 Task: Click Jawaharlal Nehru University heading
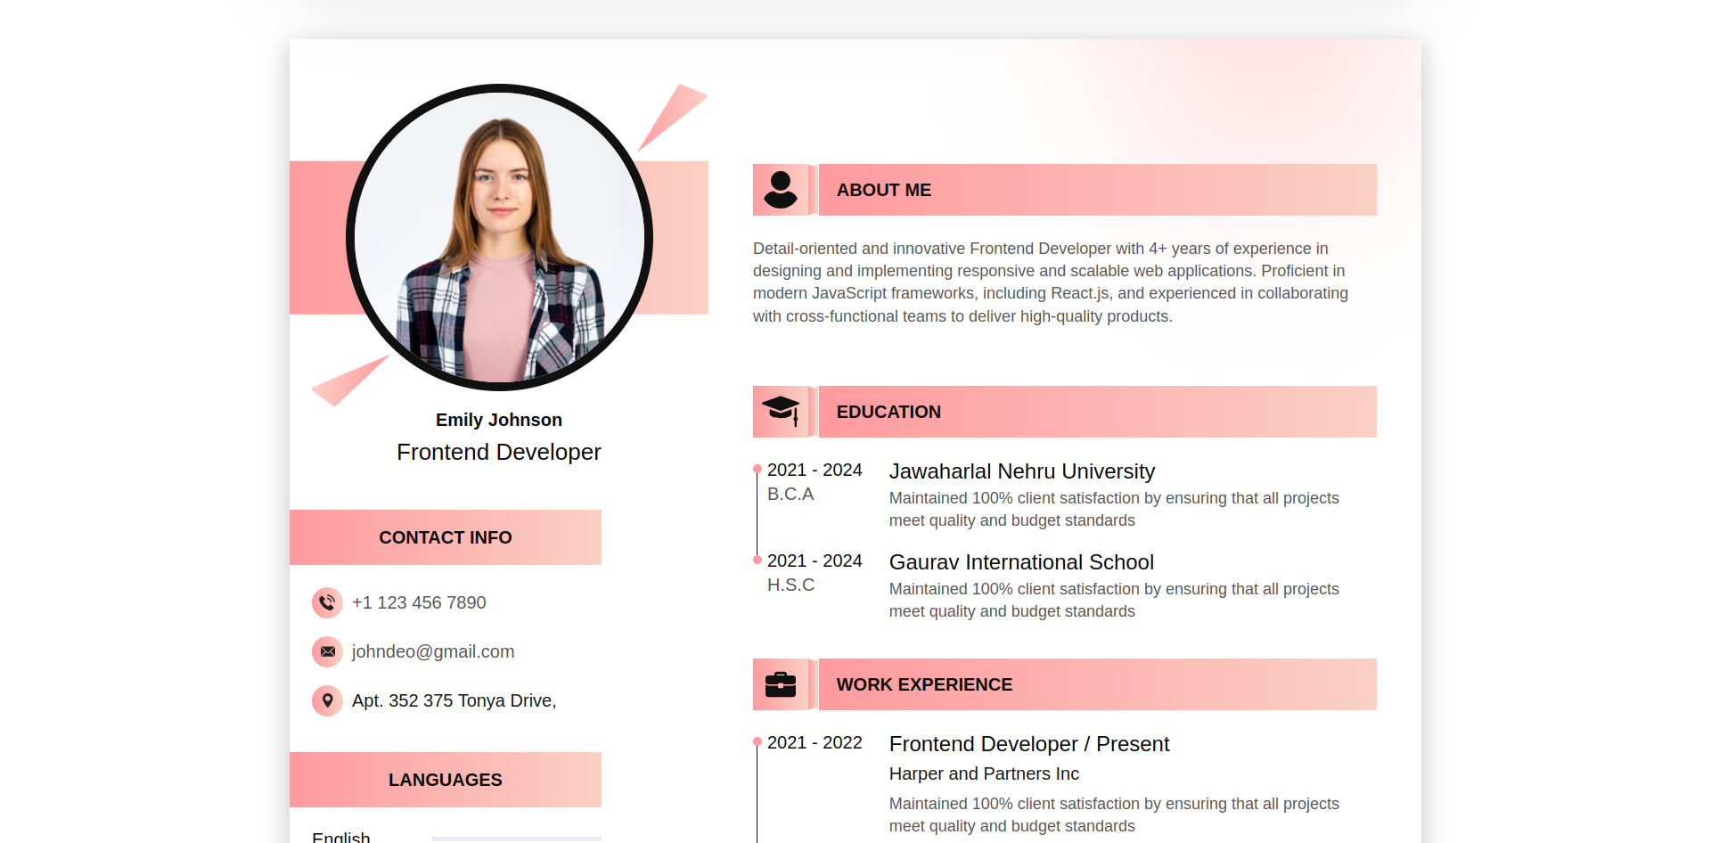[x=1022, y=471]
